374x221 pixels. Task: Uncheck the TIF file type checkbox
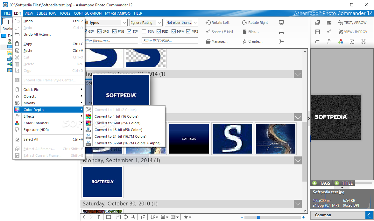(x=129, y=31)
